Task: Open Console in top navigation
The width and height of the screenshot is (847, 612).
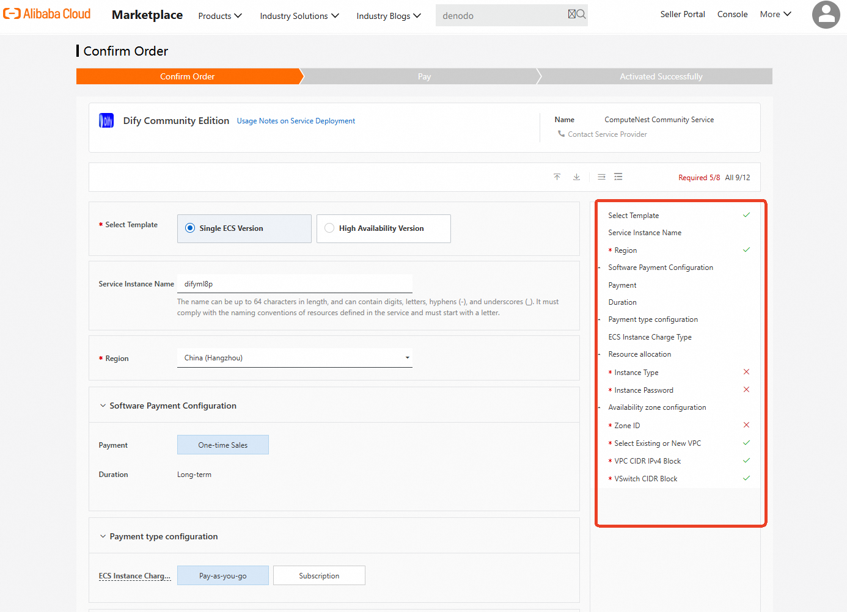Action: click(x=732, y=14)
